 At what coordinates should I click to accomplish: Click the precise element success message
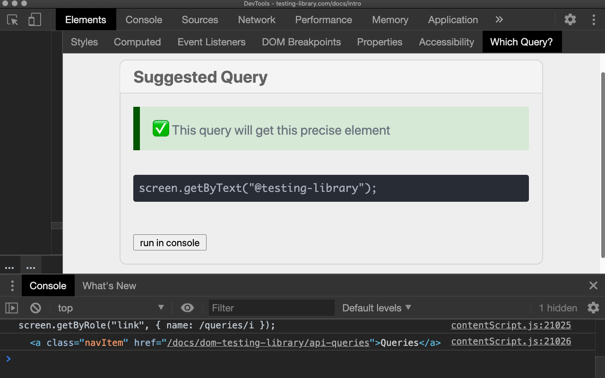pyautogui.click(x=331, y=129)
